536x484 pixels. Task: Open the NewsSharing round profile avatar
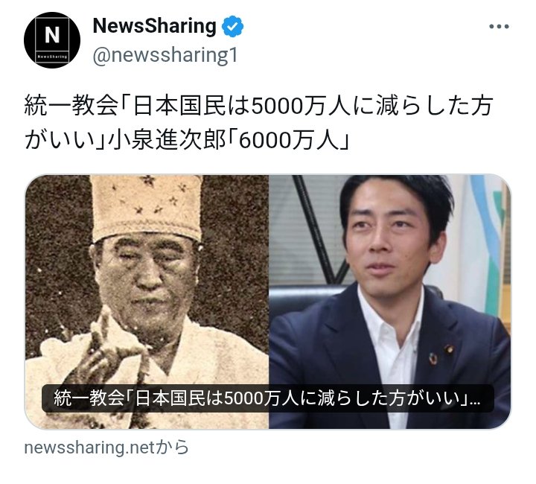52,40
